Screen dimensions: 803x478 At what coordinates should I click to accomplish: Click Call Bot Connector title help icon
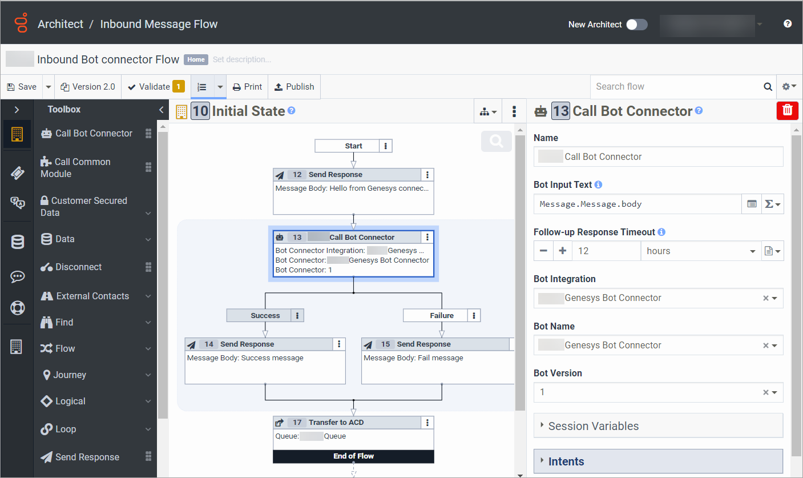point(699,111)
